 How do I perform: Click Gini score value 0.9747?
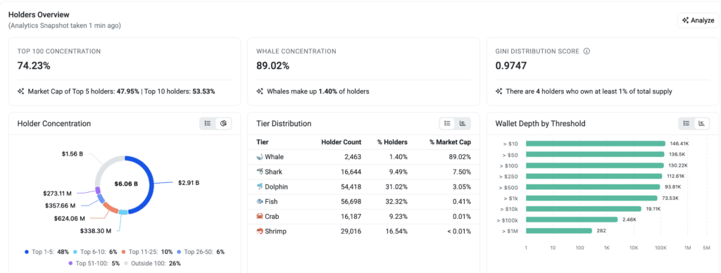point(511,65)
